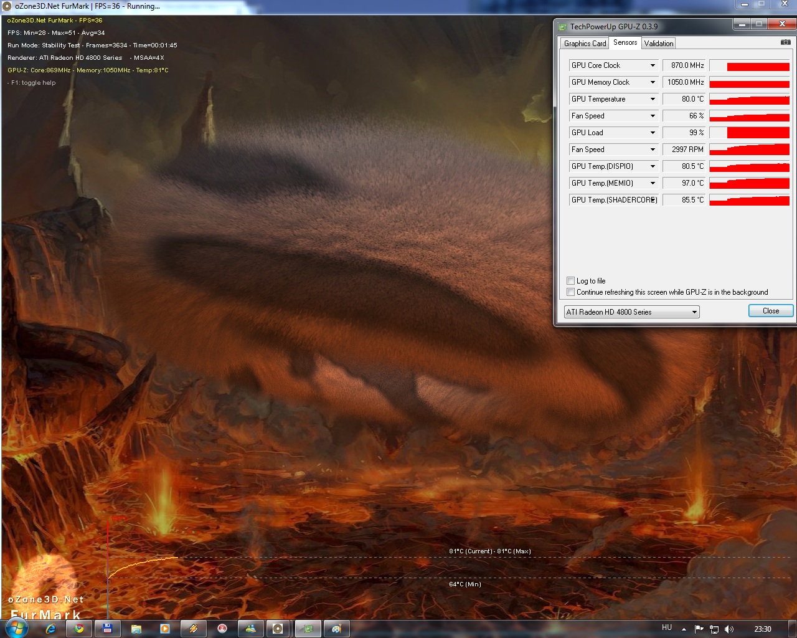
Task: Click the floppy disk taskbar icon
Action: (107, 629)
